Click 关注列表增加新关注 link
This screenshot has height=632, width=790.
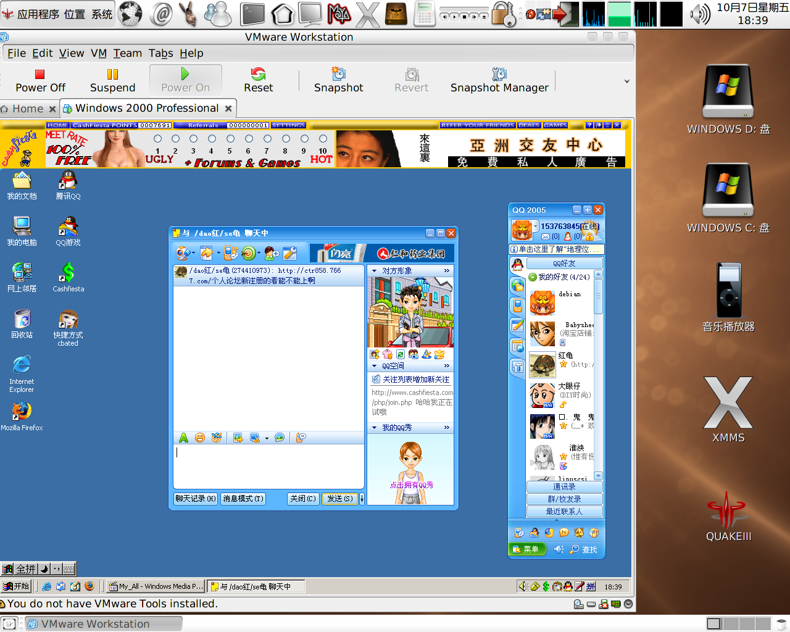pos(415,380)
